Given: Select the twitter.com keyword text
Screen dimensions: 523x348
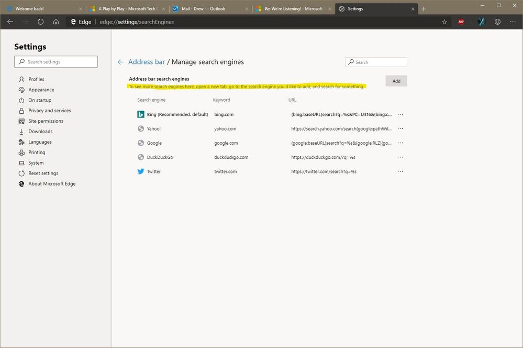Looking at the screenshot, I should [226, 171].
